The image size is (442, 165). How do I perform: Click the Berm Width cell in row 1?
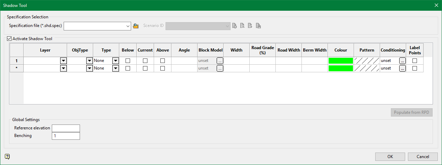pos(315,61)
